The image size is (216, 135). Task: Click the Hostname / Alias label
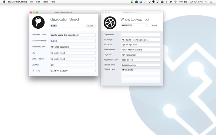click(39, 35)
